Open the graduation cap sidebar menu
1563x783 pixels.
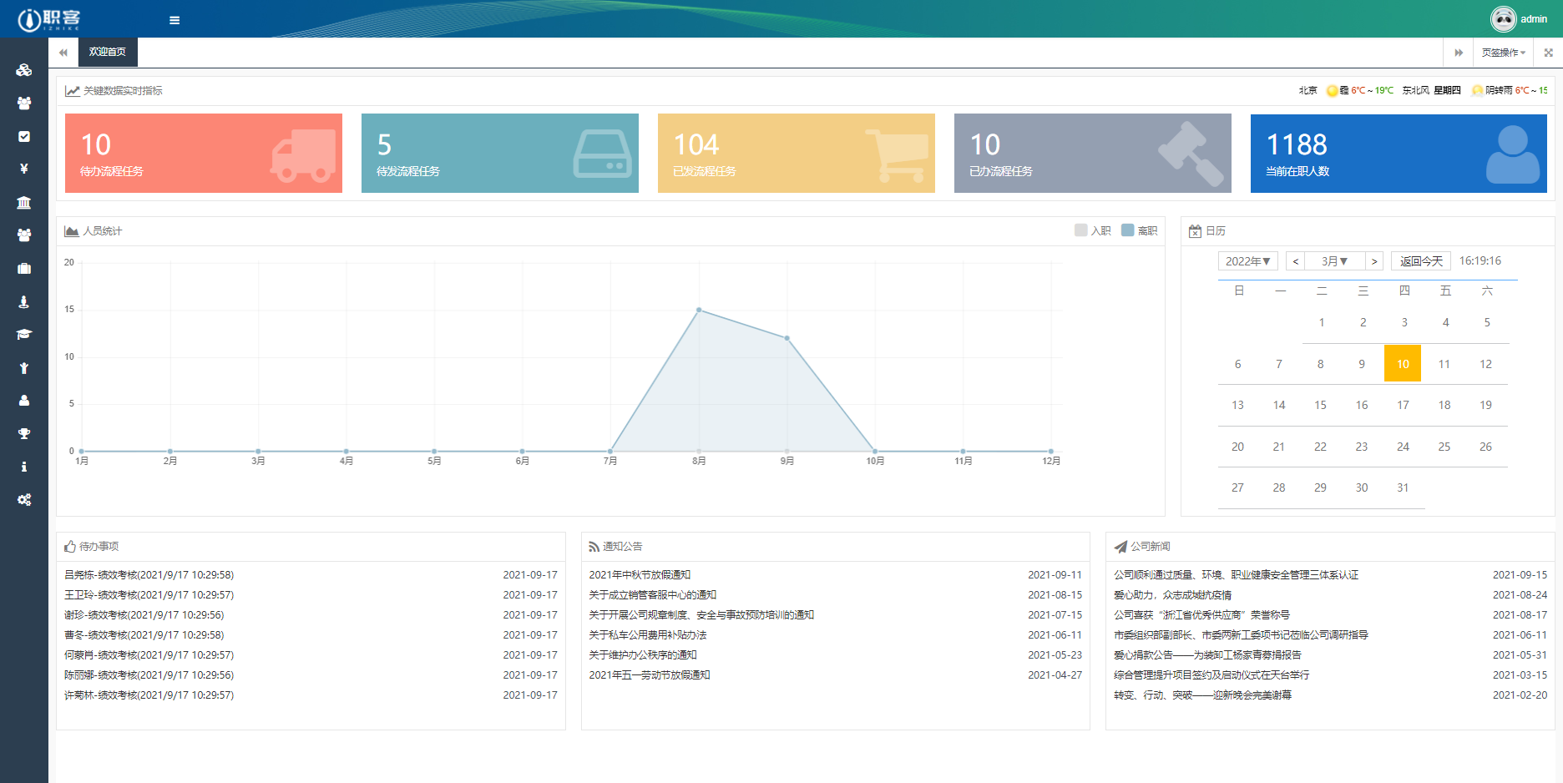tap(24, 334)
